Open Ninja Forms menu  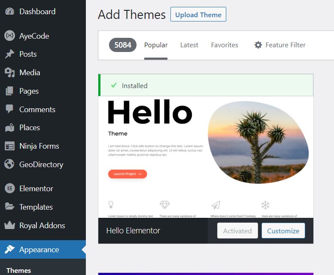pos(43,146)
